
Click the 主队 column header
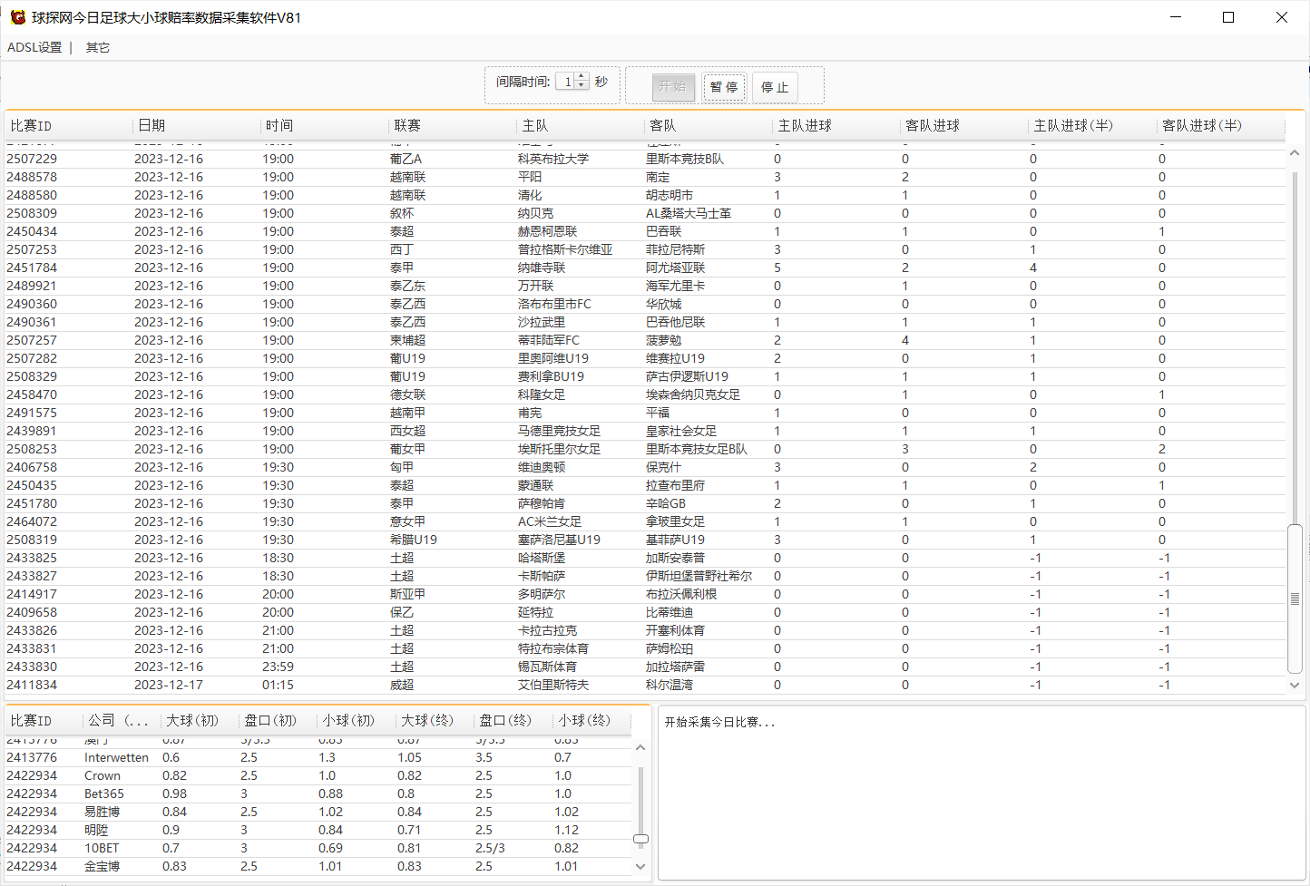tap(581, 126)
